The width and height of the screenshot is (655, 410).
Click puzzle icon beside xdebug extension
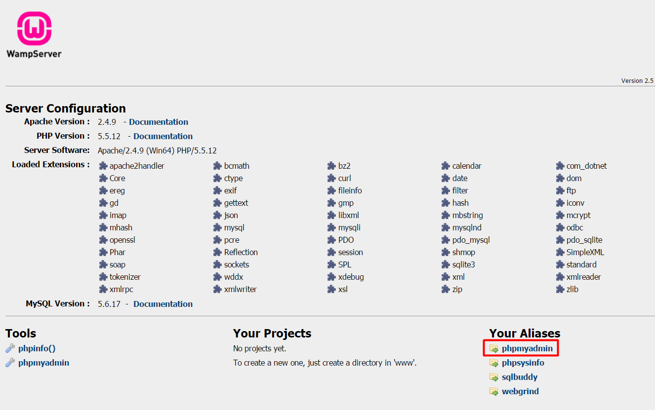point(331,277)
